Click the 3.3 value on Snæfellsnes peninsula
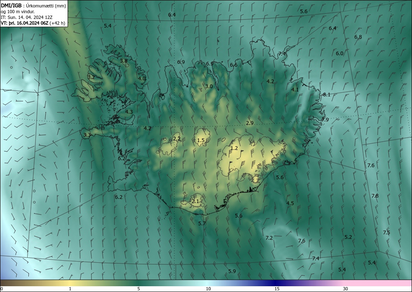 pyautogui.click(x=87, y=135)
